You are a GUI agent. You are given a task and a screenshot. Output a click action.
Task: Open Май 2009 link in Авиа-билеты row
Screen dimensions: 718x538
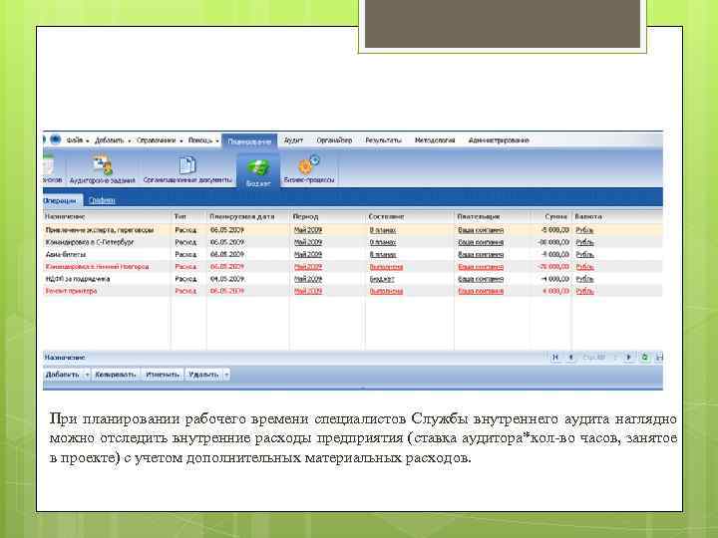[x=308, y=254]
